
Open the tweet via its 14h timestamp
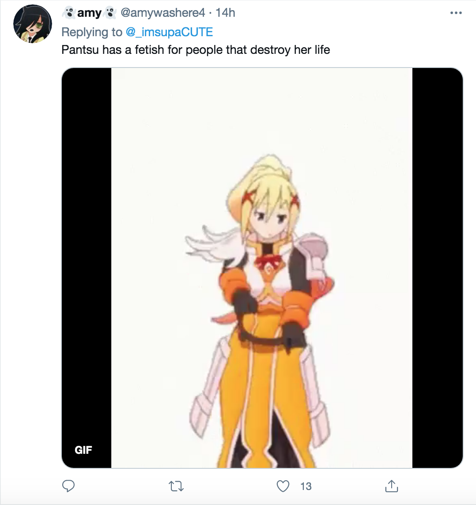pos(225,13)
